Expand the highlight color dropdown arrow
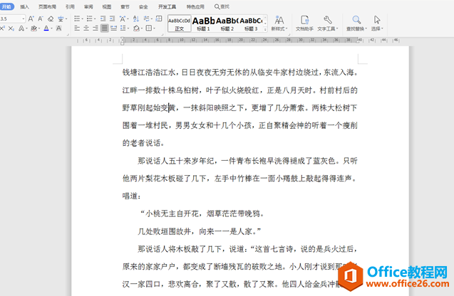The height and width of the screenshot is (296, 454). pos(38,28)
